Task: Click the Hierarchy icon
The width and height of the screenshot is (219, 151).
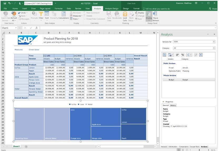Action: coord(54,14)
